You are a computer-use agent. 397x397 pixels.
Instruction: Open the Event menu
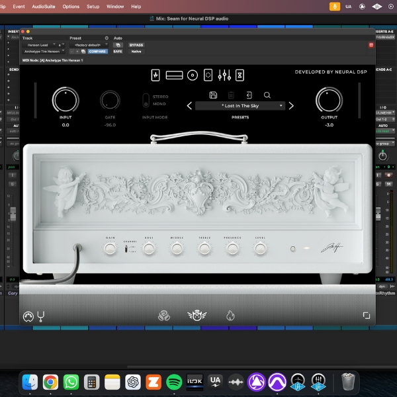pos(19,7)
